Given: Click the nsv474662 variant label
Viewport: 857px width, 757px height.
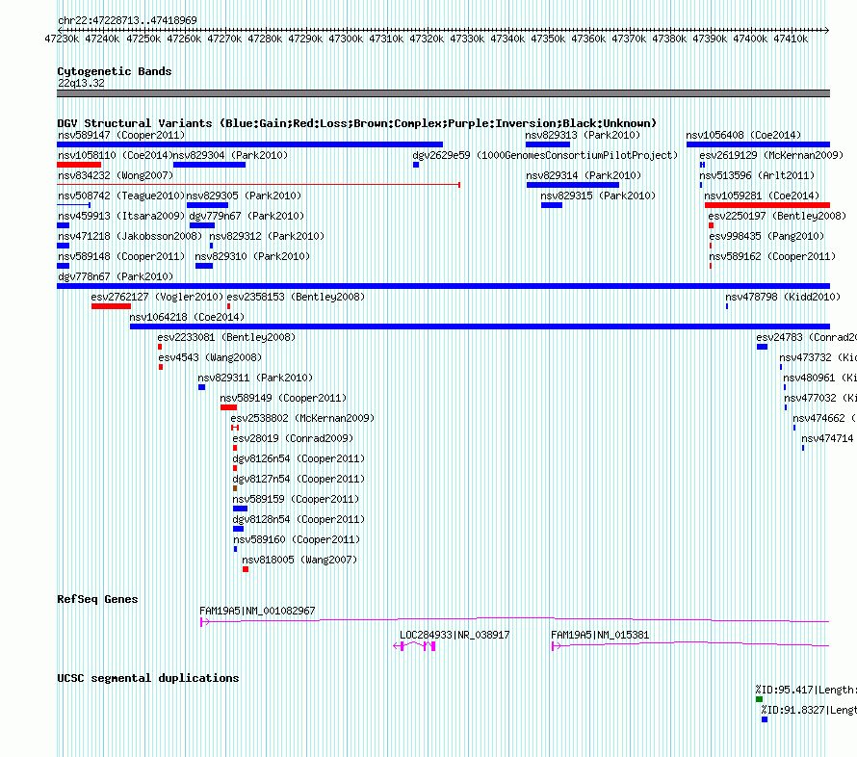Looking at the screenshot, I should pyautogui.click(x=824, y=418).
